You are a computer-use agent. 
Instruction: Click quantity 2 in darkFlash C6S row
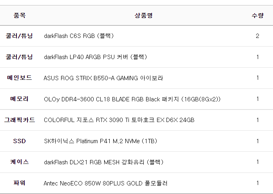click(x=257, y=36)
